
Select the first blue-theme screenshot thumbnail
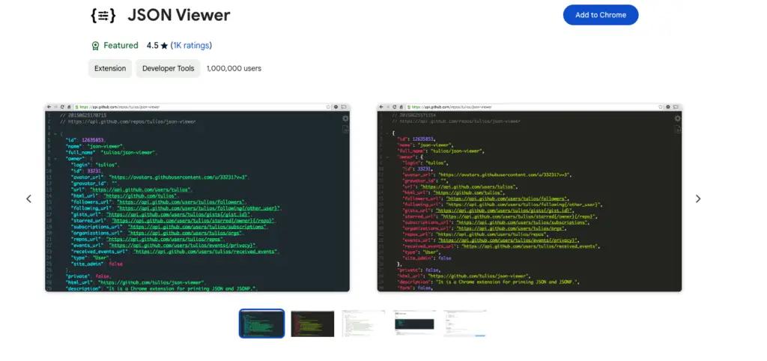tap(261, 324)
